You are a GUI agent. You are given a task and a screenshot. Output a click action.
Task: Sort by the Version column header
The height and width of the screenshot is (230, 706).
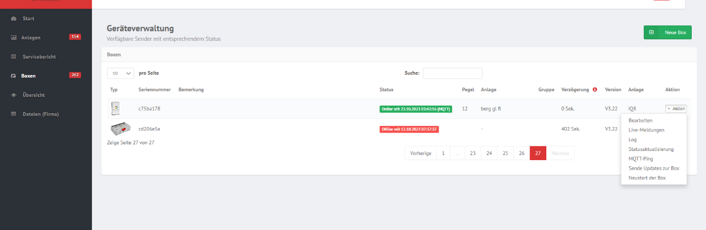[x=613, y=90]
